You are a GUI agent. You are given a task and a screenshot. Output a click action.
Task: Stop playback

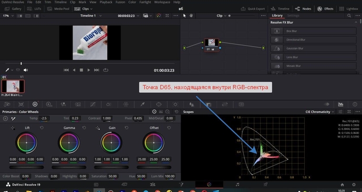tap(81, 70)
